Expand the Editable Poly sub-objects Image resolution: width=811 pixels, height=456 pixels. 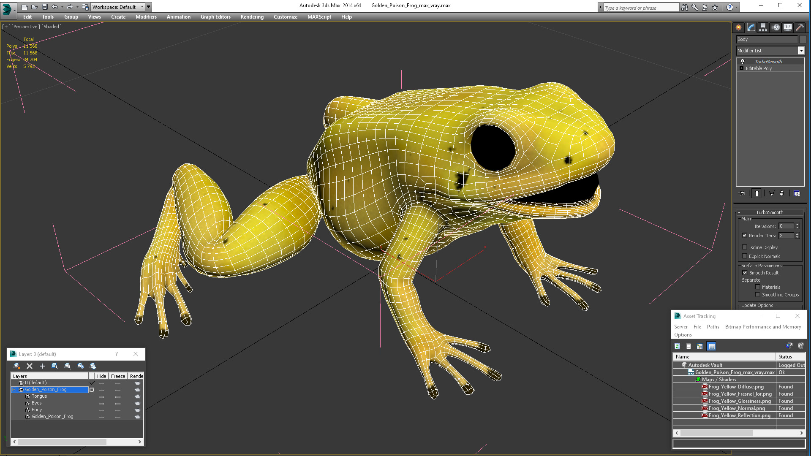[x=741, y=68]
